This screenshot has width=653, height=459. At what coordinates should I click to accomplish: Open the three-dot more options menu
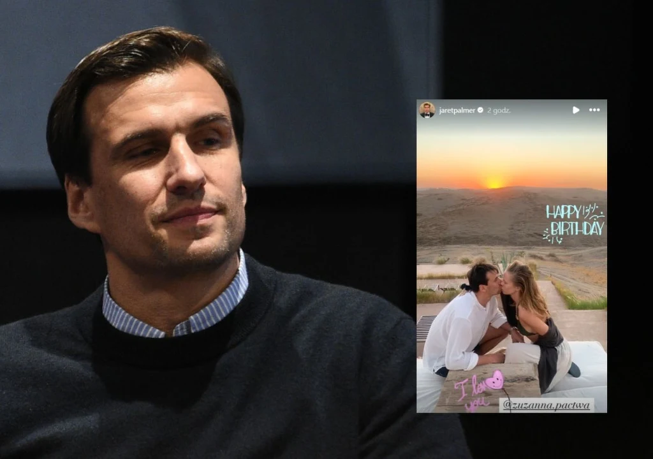[594, 110]
